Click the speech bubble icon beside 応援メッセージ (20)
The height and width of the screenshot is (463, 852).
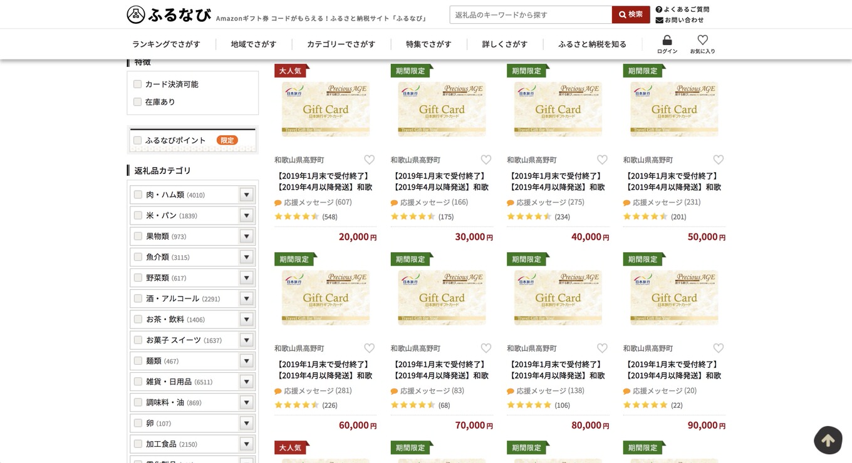pos(627,391)
